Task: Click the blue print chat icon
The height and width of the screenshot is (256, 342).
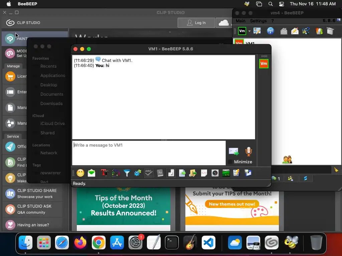Action: tap(248, 173)
